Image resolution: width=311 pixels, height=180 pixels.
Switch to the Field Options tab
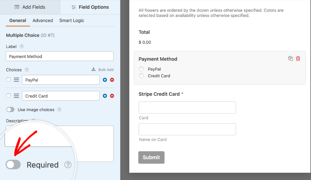point(90,7)
